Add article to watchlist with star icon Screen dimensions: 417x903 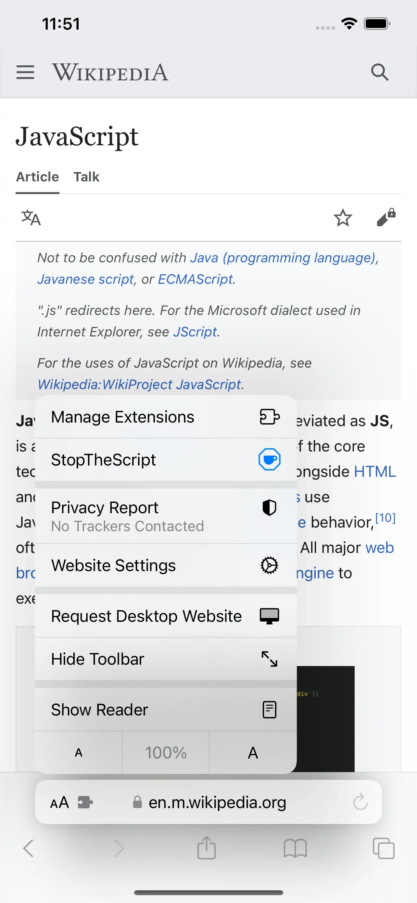point(342,218)
